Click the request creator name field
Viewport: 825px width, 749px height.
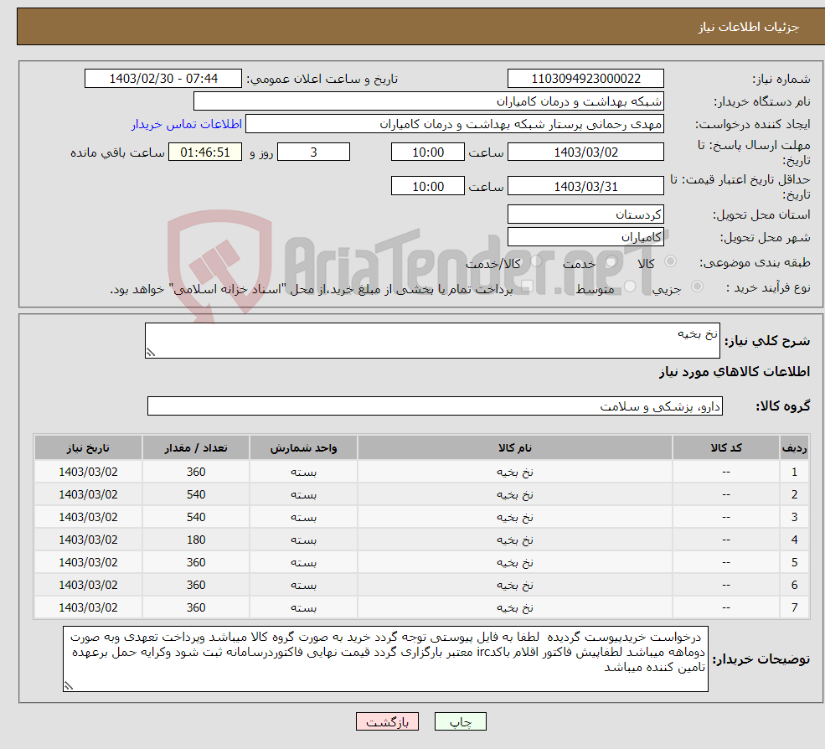point(455,124)
